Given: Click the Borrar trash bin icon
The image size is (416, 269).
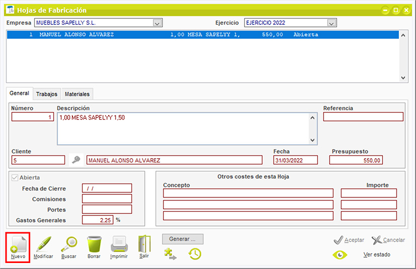Looking at the screenshot, I should pos(94,244).
